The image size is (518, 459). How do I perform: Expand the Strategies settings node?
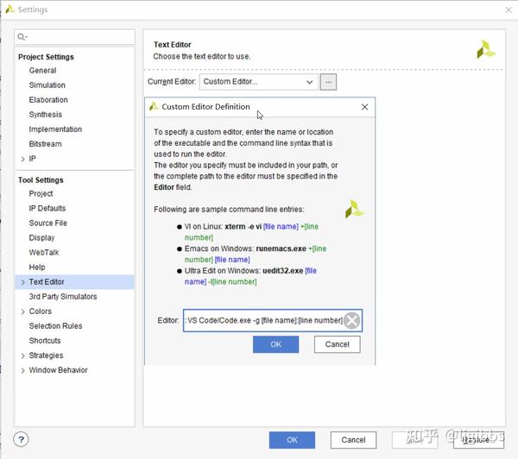tap(22, 355)
